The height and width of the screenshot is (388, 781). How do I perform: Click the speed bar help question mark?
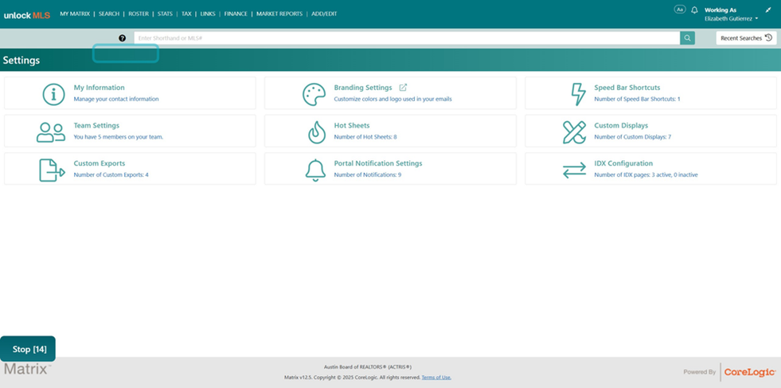pos(123,38)
